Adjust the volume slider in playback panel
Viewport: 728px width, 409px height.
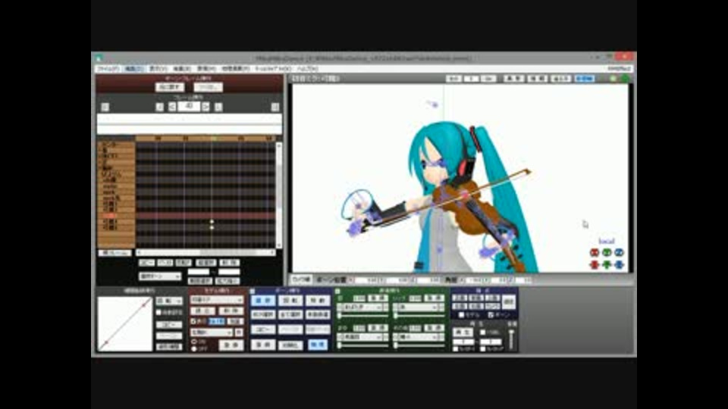pyautogui.click(x=511, y=339)
